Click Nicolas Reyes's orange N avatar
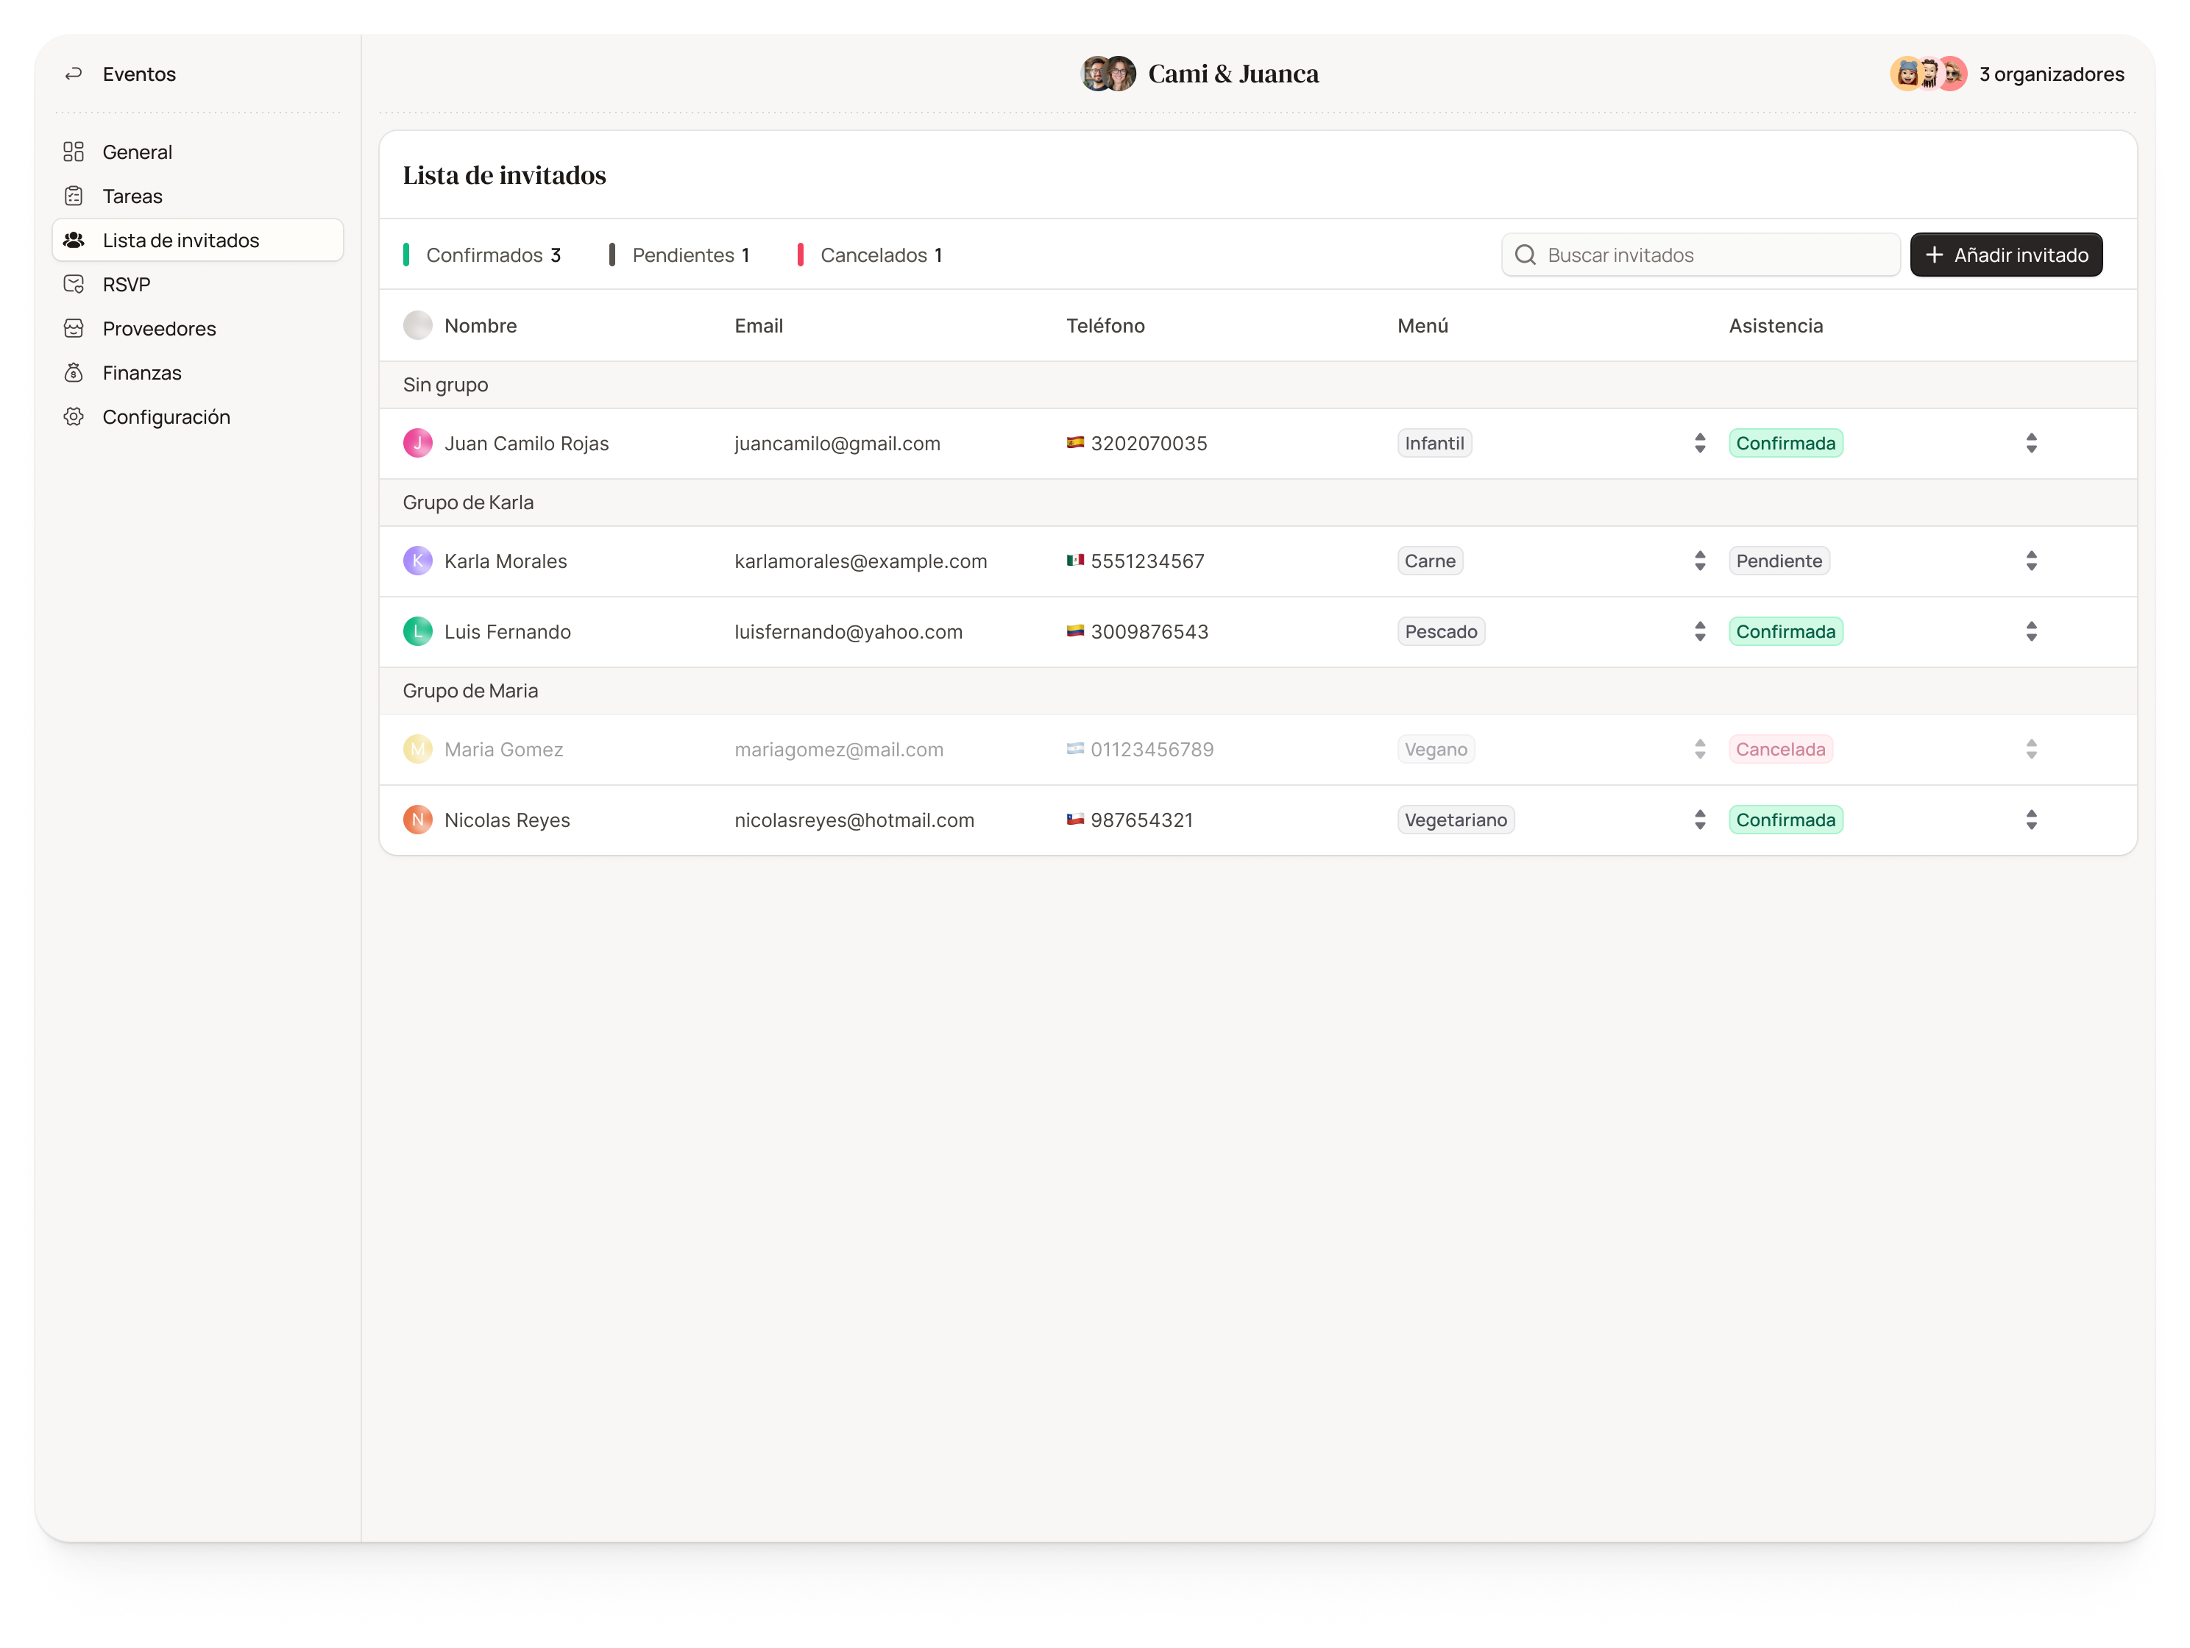This screenshot has width=2190, height=1648. (418, 819)
